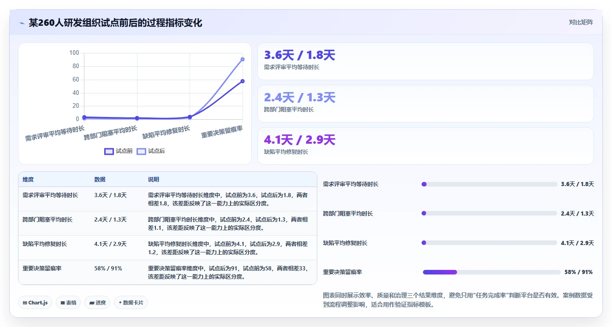Click the 试点前 data point at 重要决策留痕率
Image resolution: width=612 pixels, height=327 pixels.
click(243, 81)
